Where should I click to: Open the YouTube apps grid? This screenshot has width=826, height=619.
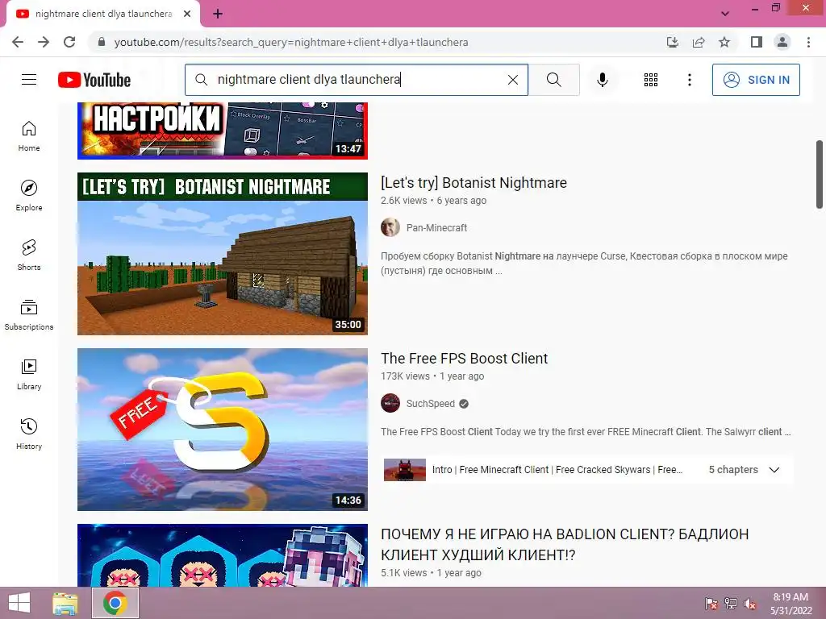tap(651, 80)
